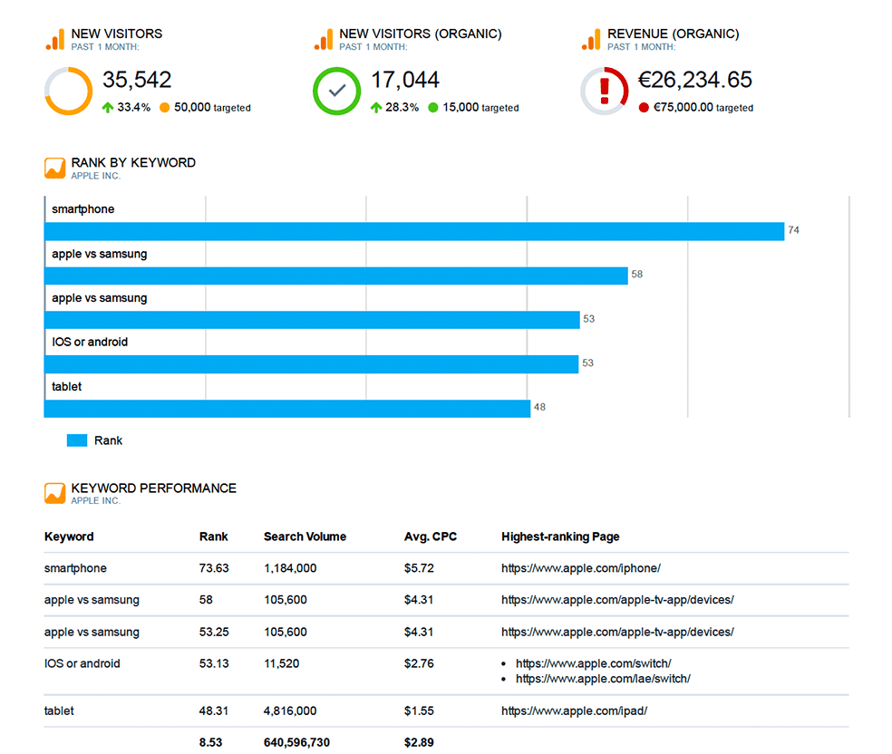The image size is (892, 754).
Task: Click the tablet bar valued 48
Action: pyautogui.click(x=287, y=409)
